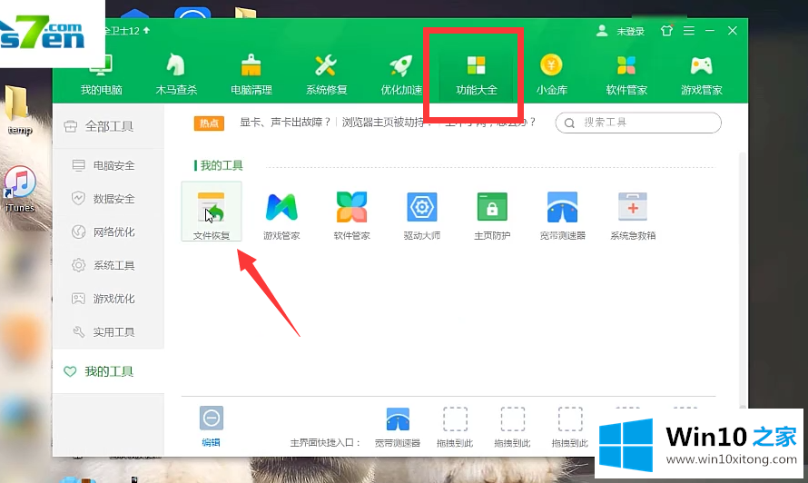
Task: Open the skin shirt icon
Action: (666, 30)
